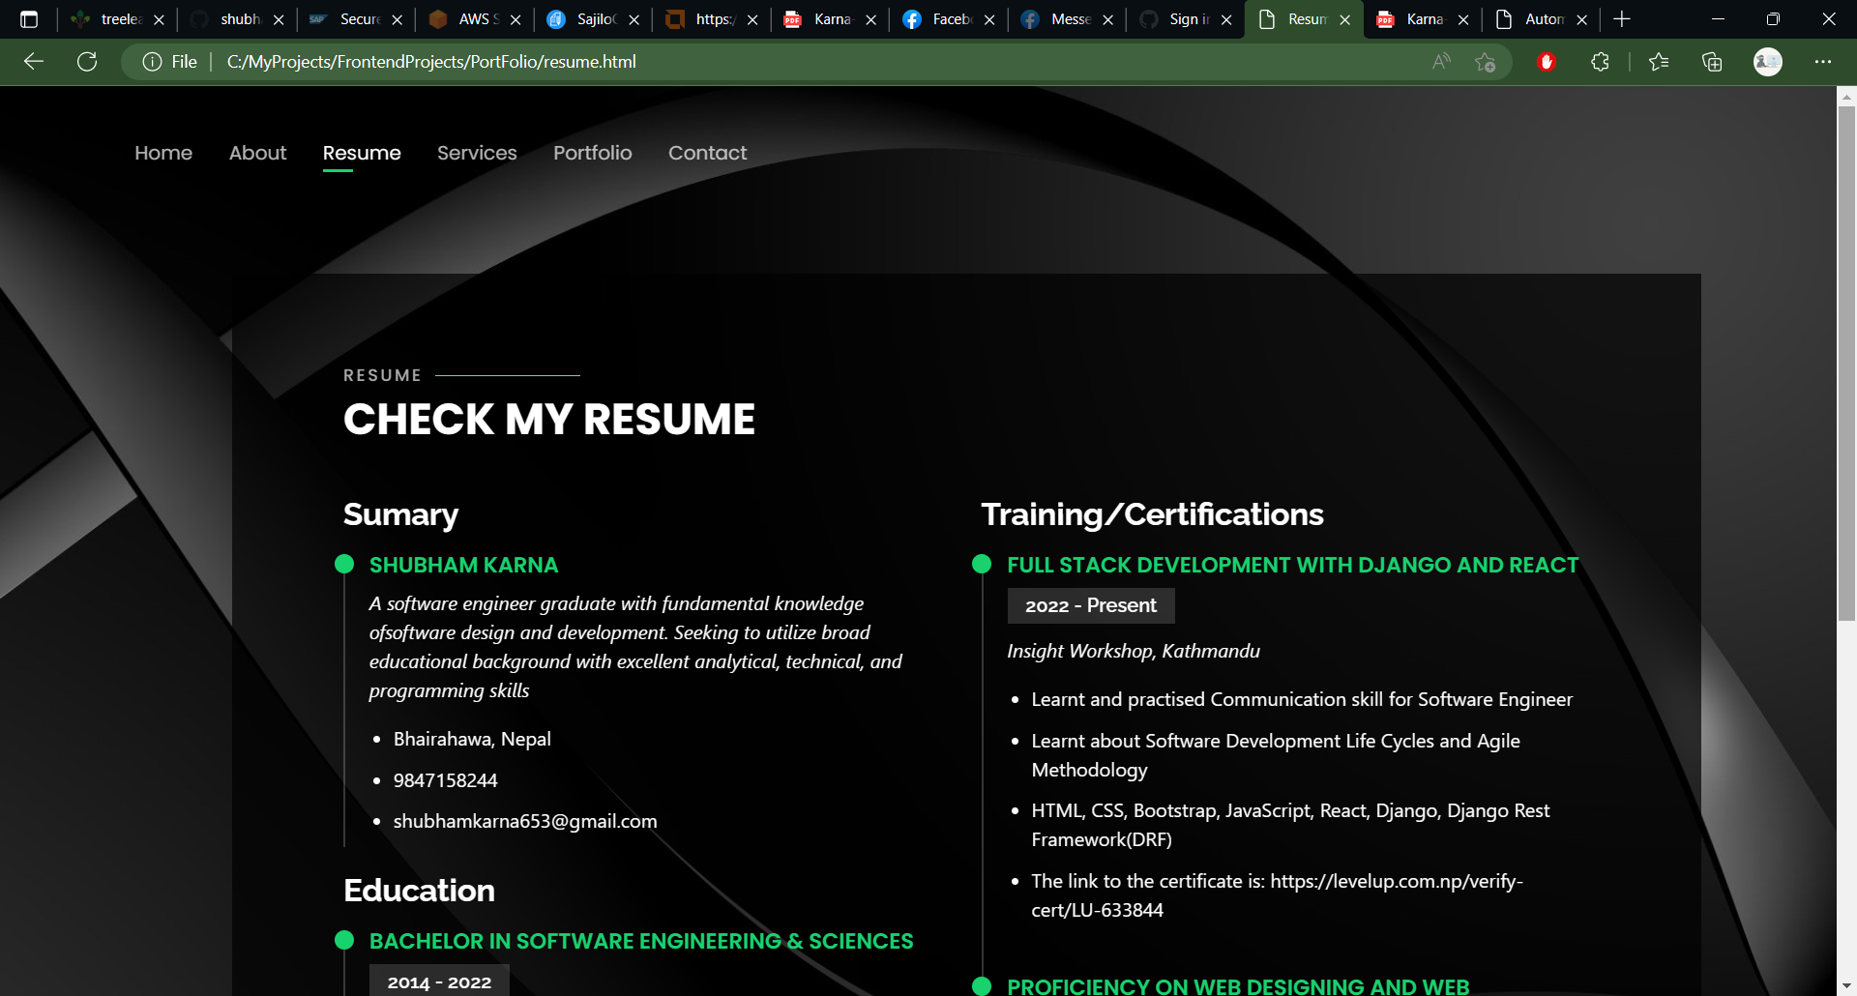
Task: Click the Insight Workshop, Kathmandu text
Action: 1134,651
